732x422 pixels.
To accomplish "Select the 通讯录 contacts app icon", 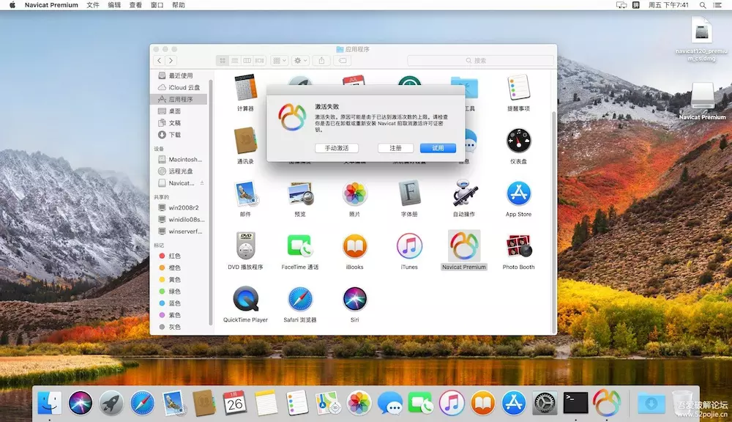I will click(245, 141).
